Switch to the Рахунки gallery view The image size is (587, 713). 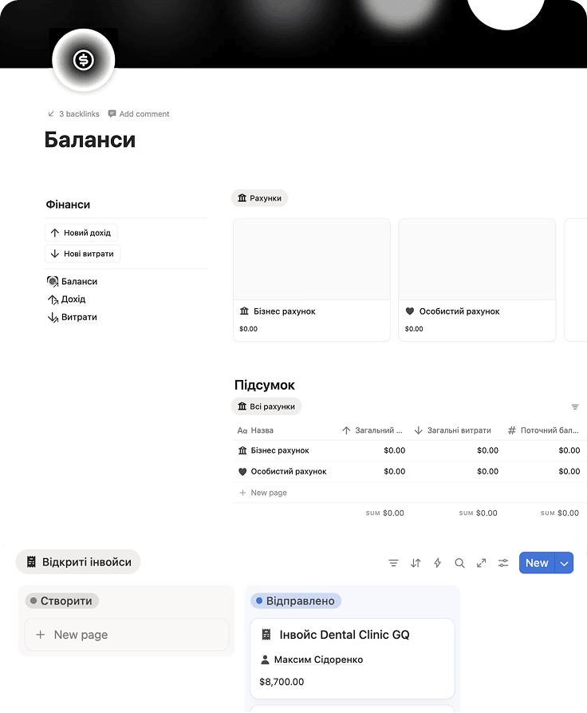(x=260, y=197)
